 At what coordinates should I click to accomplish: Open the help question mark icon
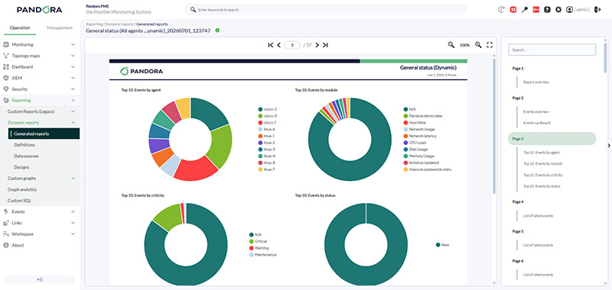pyautogui.click(x=547, y=10)
